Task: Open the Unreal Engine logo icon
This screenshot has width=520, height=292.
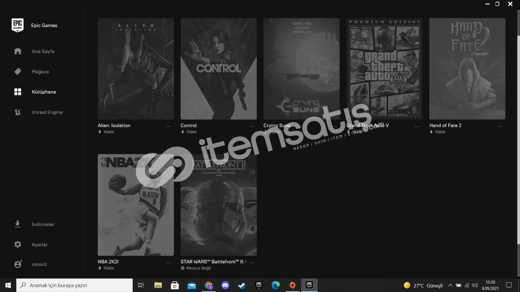Action: [x=18, y=112]
